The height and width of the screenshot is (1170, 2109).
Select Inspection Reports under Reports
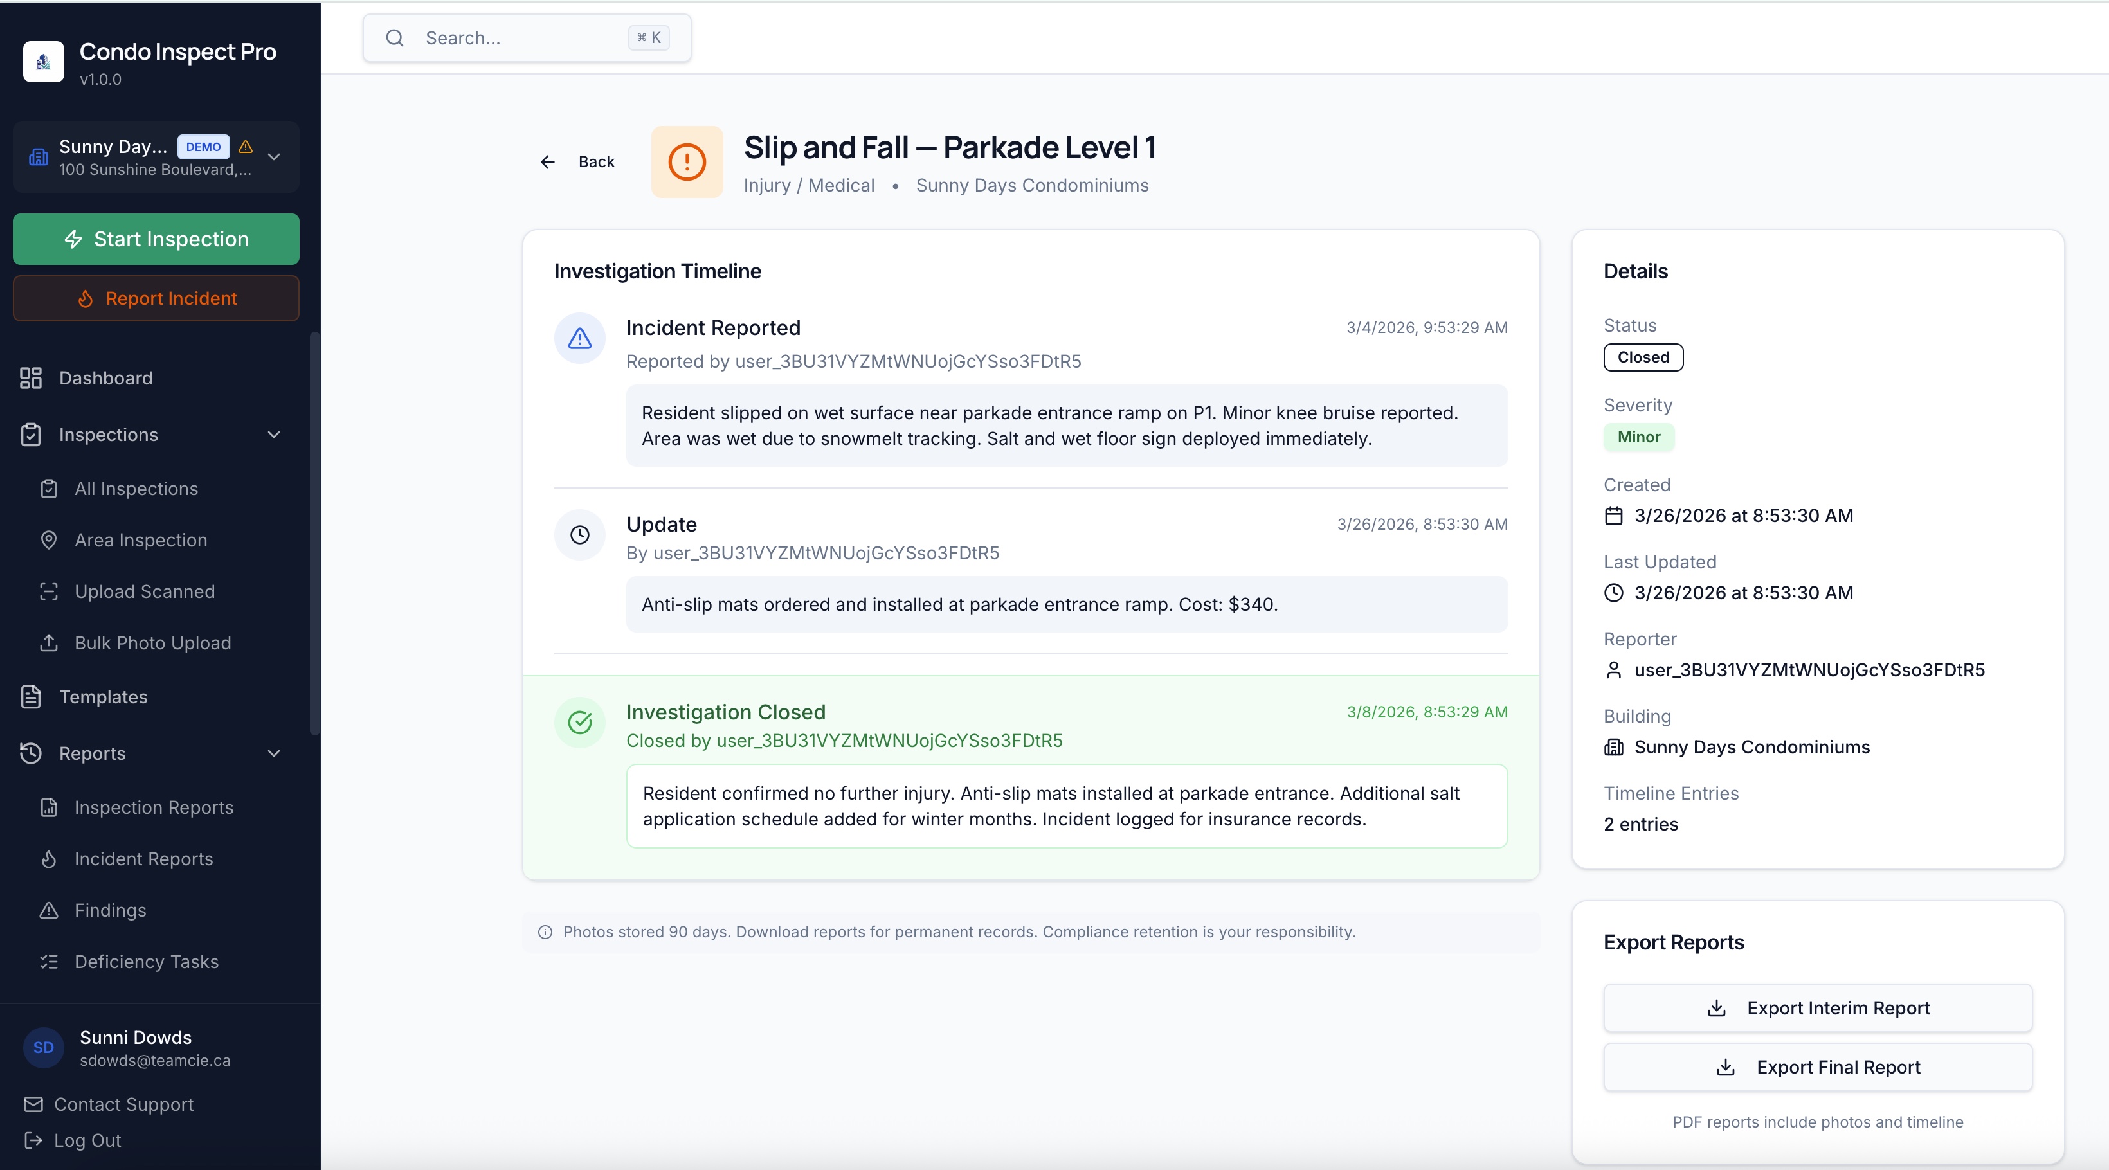(x=154, y=807)
